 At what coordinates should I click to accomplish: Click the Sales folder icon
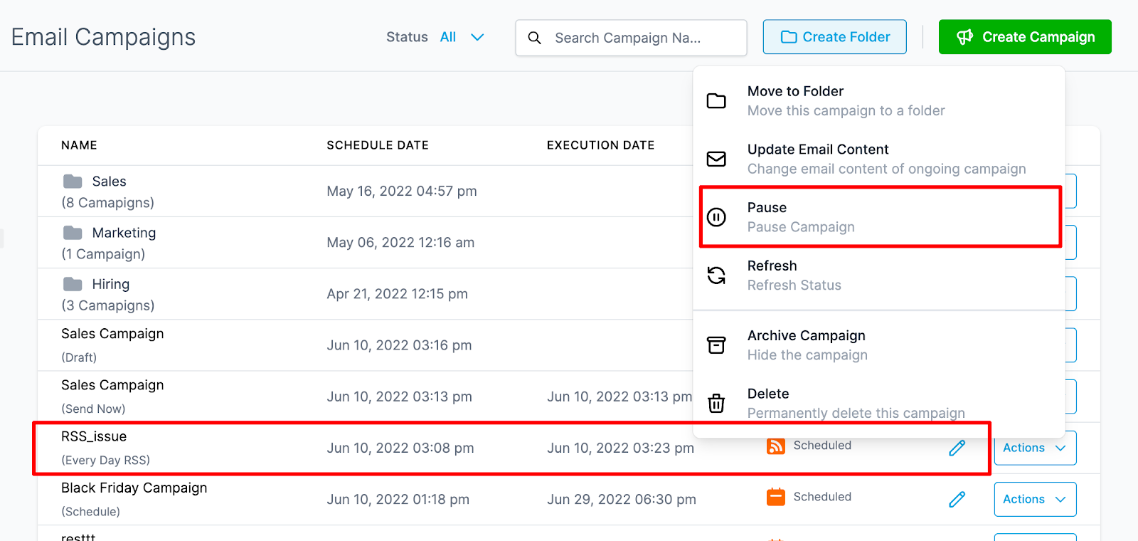(73, 182)
